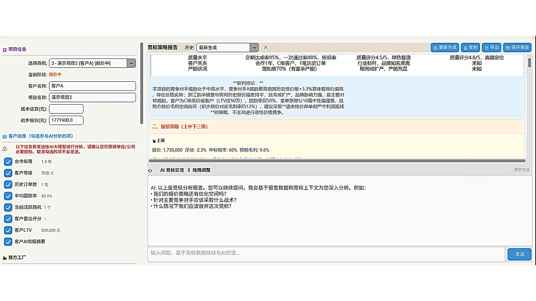This screenshot has width=536, height=301.
Task: Click the 我方工厂 factory icon
Action: (x=5, y=258)
